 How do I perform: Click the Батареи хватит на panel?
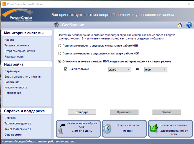(124, 129)
